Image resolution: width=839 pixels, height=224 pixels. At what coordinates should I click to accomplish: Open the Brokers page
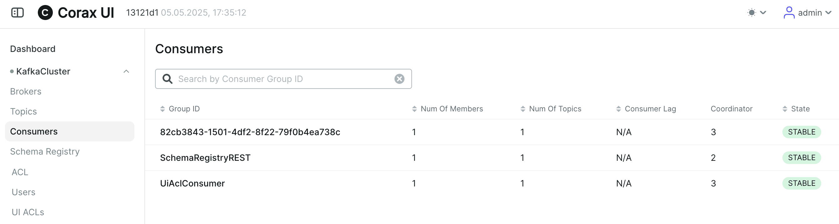point(26,92)
